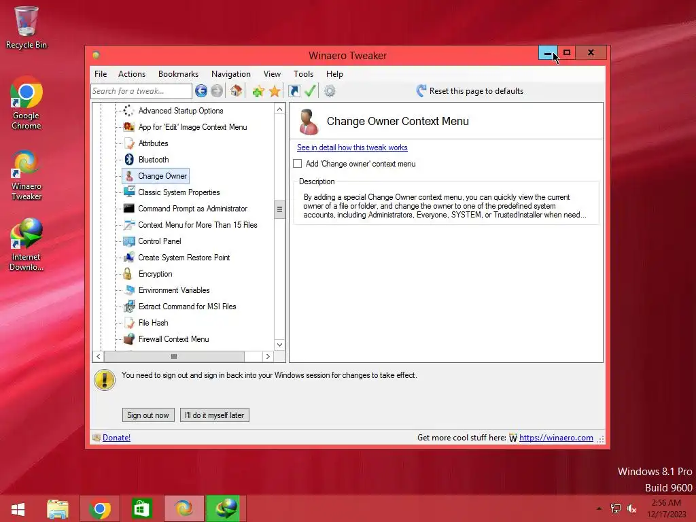Image resolution: width=696 pixels, height=522 pixels.
Task: Click the Donate! link
Action: (116, 438)
